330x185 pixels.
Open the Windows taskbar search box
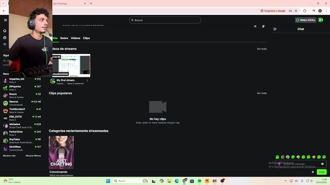tap(131, 181)
